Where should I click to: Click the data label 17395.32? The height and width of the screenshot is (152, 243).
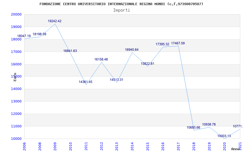click(163, 44)
